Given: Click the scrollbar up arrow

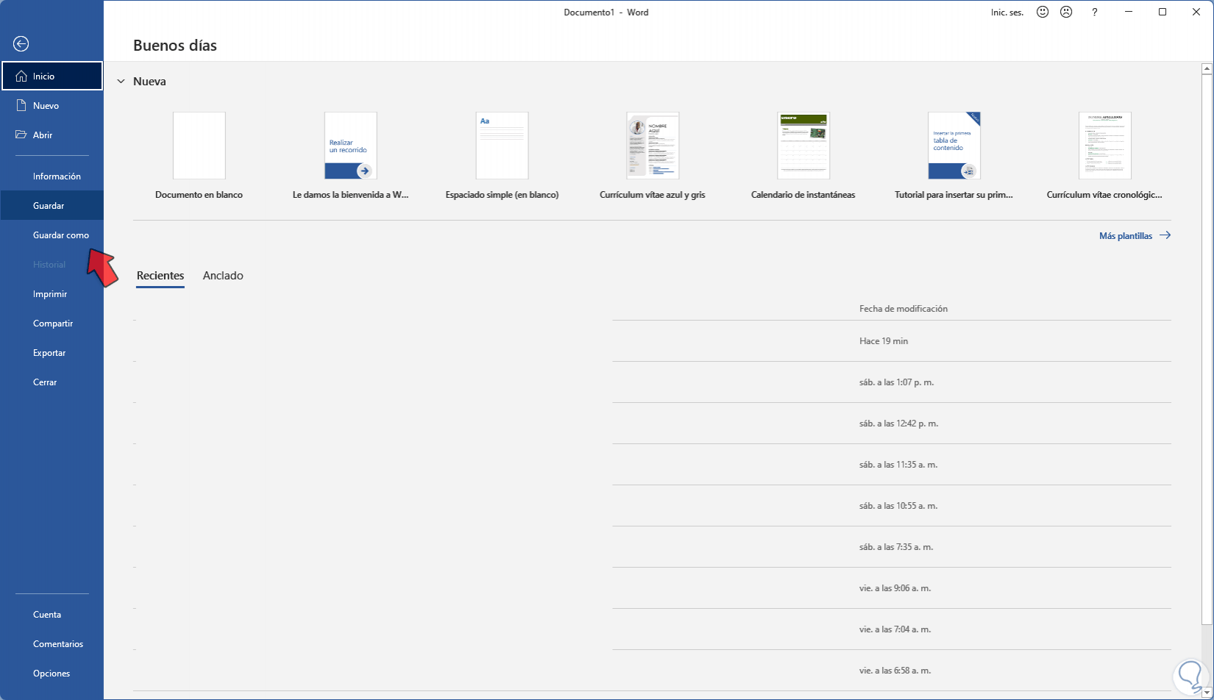Looking at the screenshot, I should 1207,68.
